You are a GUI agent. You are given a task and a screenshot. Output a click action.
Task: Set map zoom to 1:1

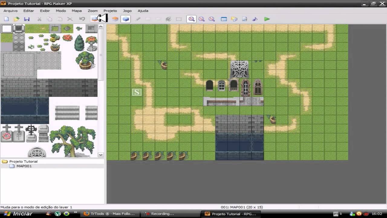(x=191, y=19)
